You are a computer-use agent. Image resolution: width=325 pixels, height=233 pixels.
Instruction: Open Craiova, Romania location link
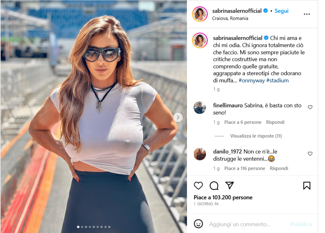click(230, 18)
